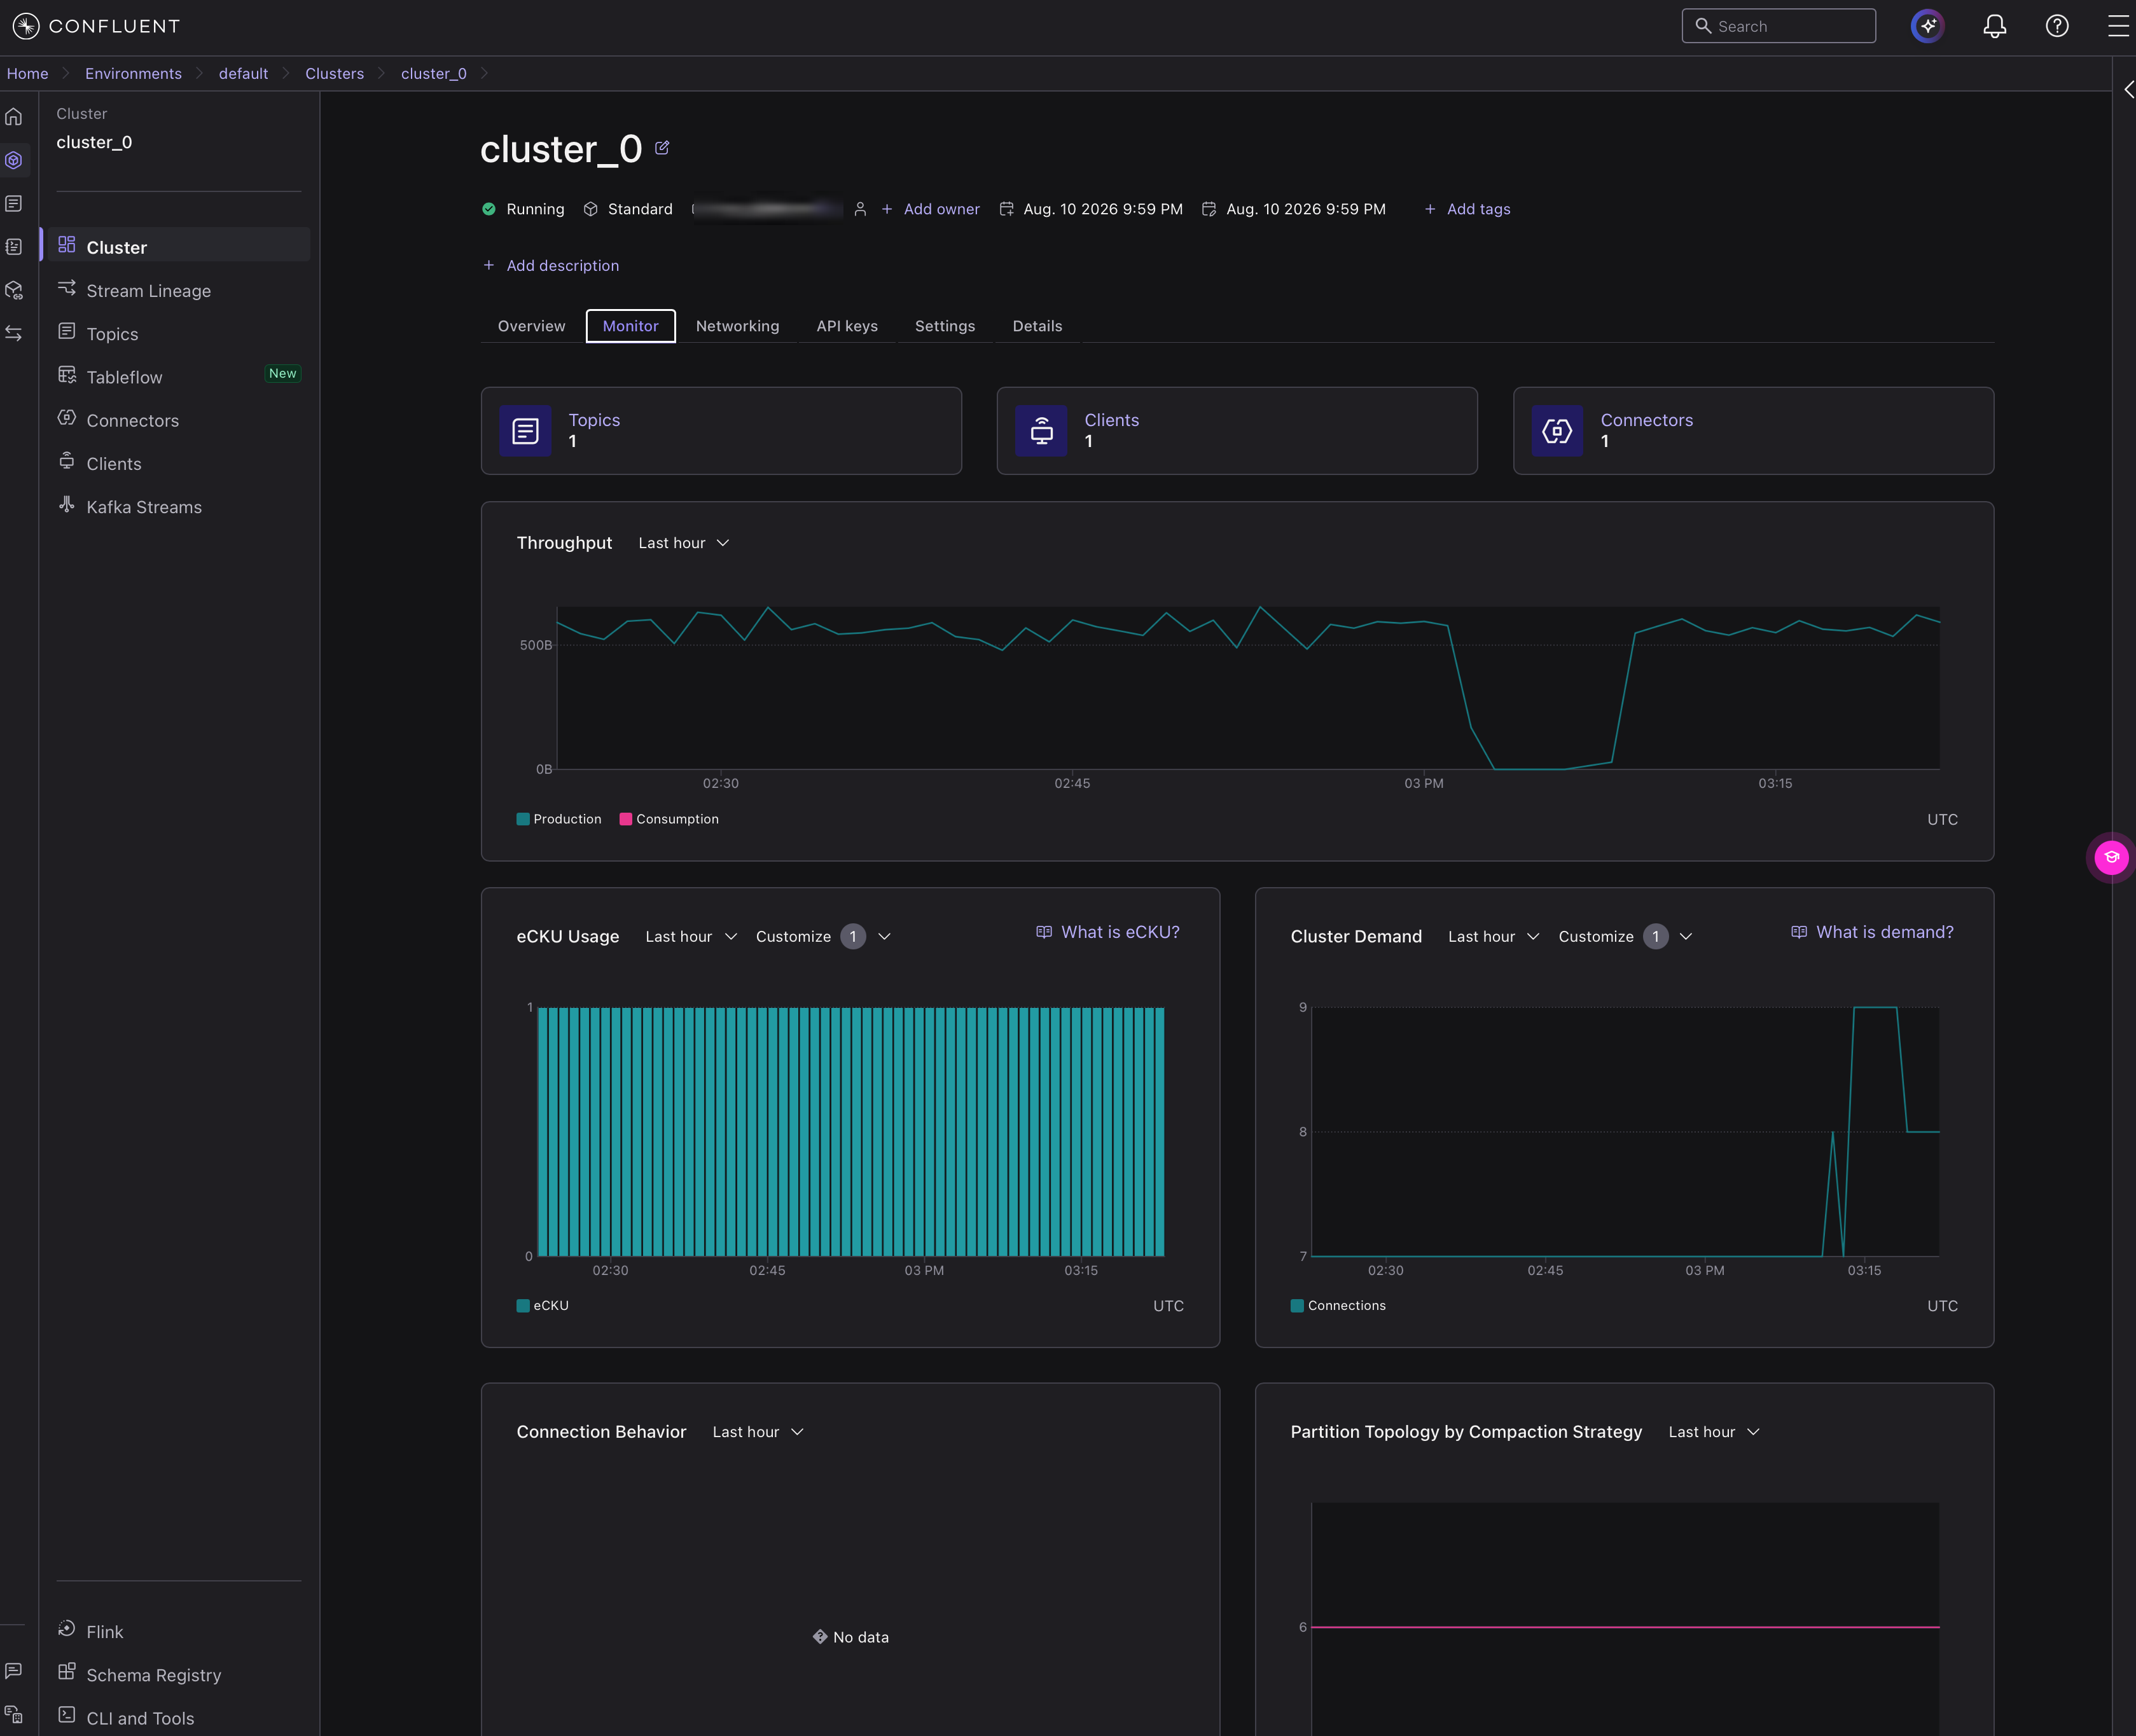Open the pink learning floating button

point(2111,857)
